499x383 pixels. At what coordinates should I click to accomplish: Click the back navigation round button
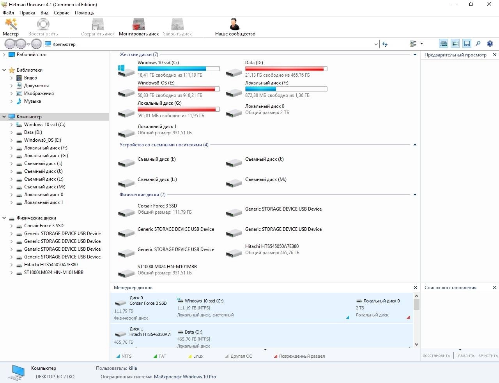click(x=10, y=44)
